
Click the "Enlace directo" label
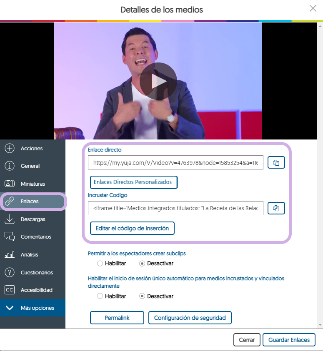(x=105, y=150)
